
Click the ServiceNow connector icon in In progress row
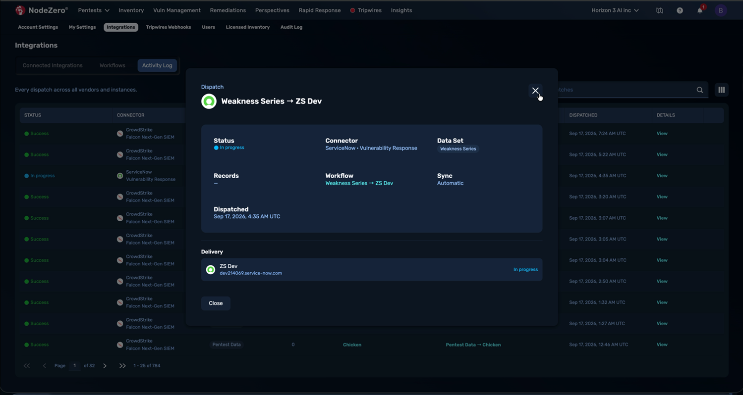(x=120, y=176)
